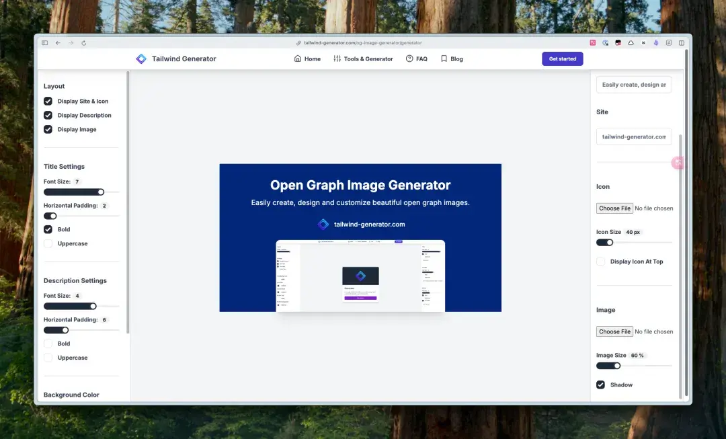This screenshot has height=439, width=726.
Task: Enable Display Icon At Top checkbox
Action: pyautogui.click(x=600, y=262)
